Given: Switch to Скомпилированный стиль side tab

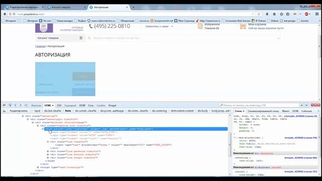Looking at the screenshot, I should (x=263, y=111).
